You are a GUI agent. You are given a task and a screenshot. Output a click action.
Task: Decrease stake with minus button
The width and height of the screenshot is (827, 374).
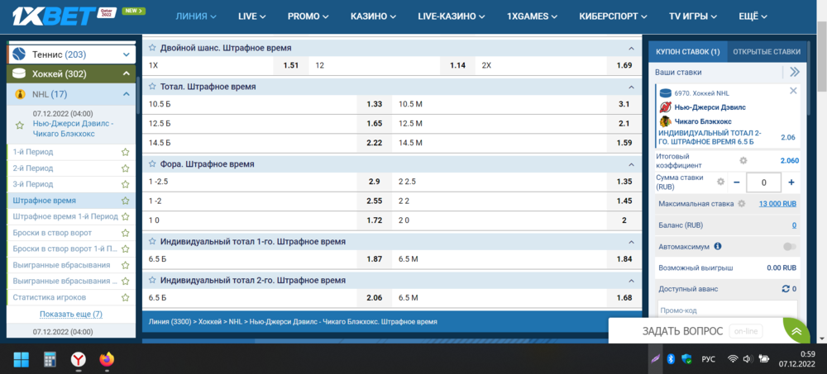pyautogui.click(x=736, y=182)
